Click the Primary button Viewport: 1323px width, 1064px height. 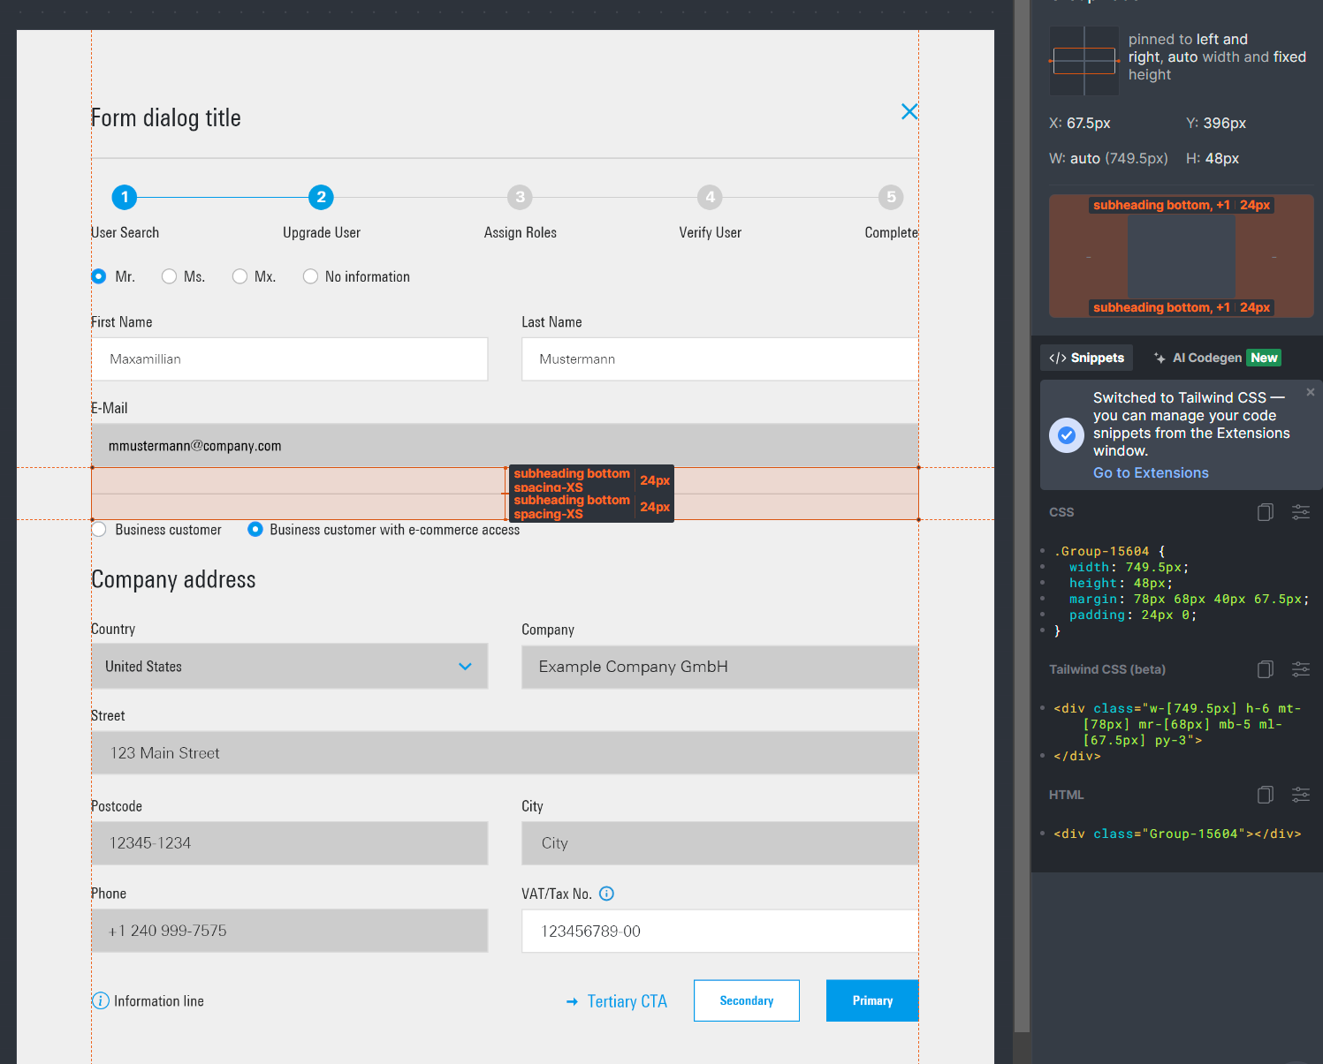[872, 1000]
